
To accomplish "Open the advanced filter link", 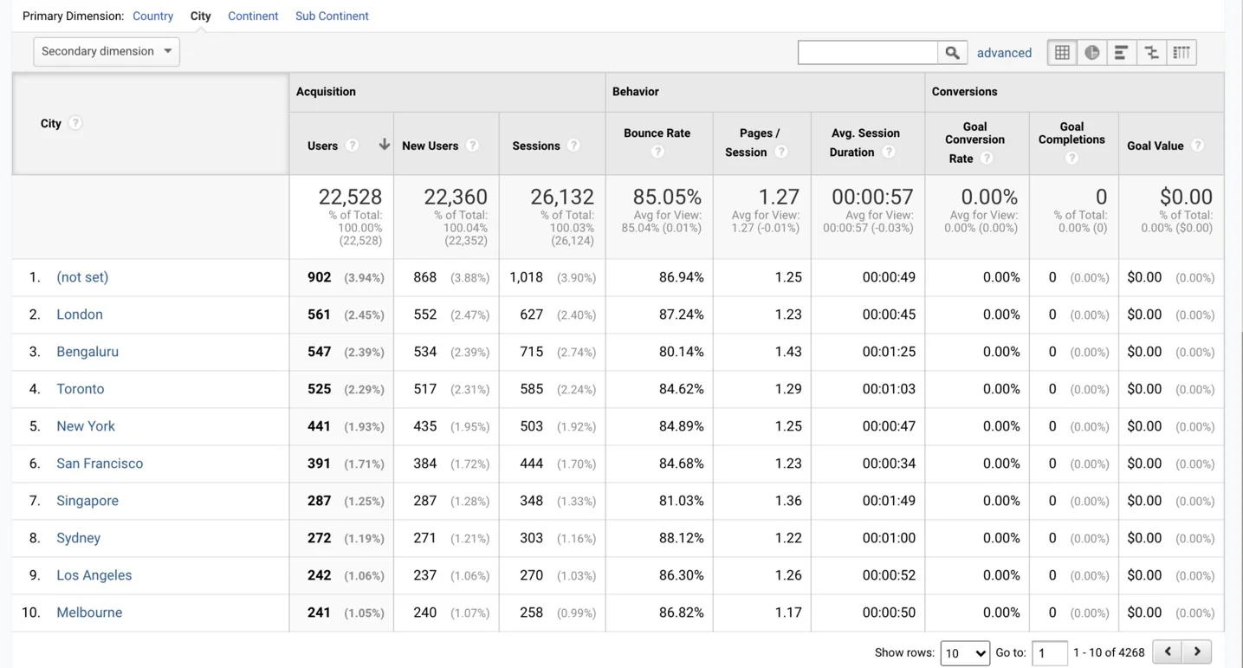I will point(1004,53).
